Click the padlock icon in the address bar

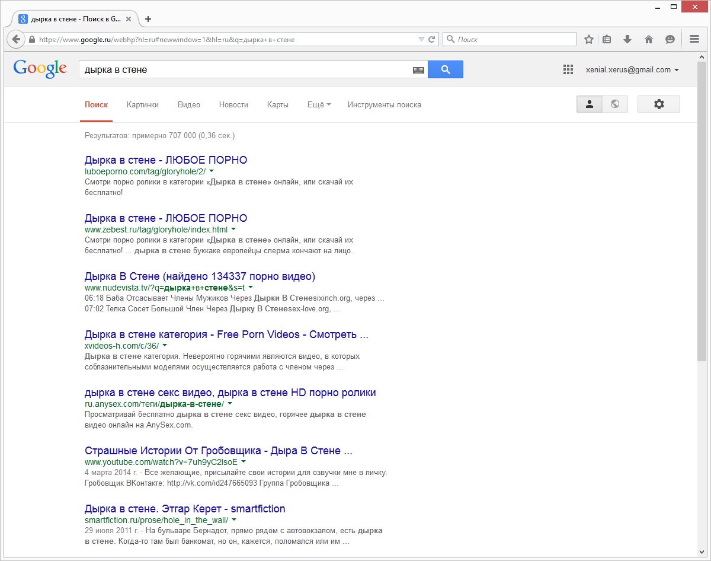32,40
